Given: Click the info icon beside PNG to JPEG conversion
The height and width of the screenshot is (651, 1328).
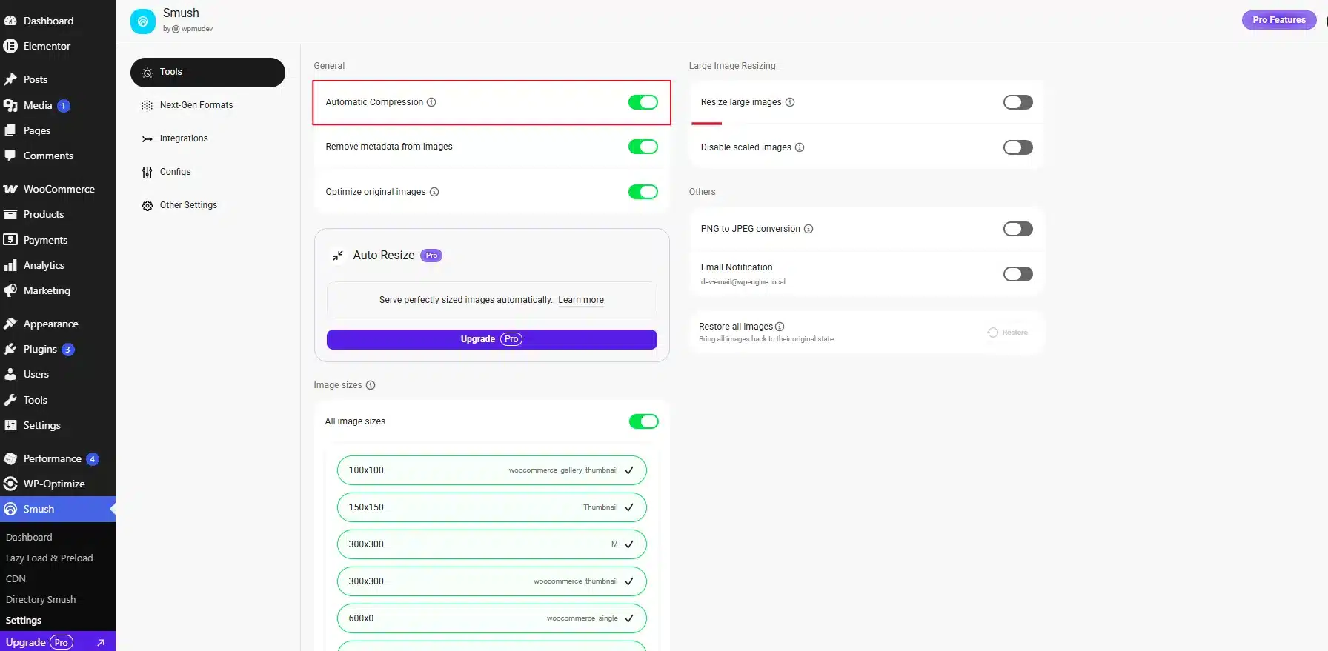Looking at the screenshot, I should pyautogui.click(x=809, y=229).
